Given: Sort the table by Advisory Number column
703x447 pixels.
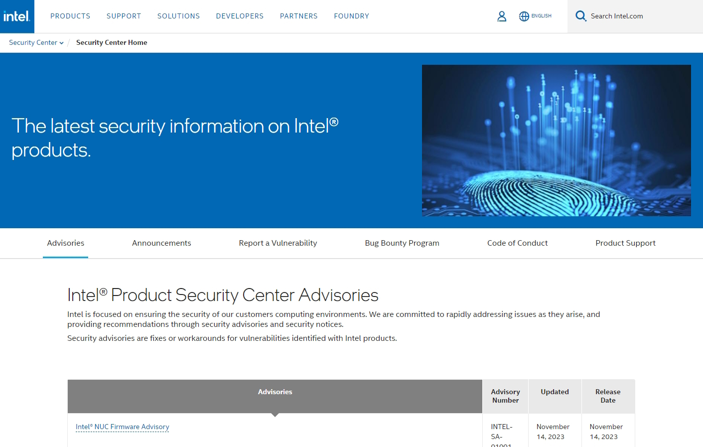Looking at the screenshot, I should click(505, 396).
